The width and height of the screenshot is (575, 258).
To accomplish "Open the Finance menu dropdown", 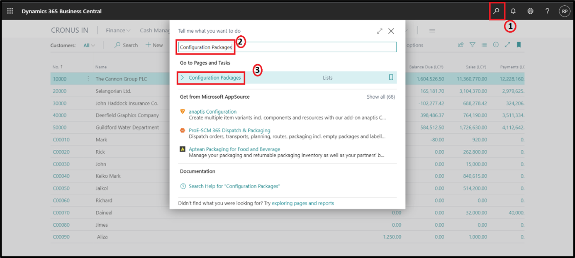I will [118, 30].
